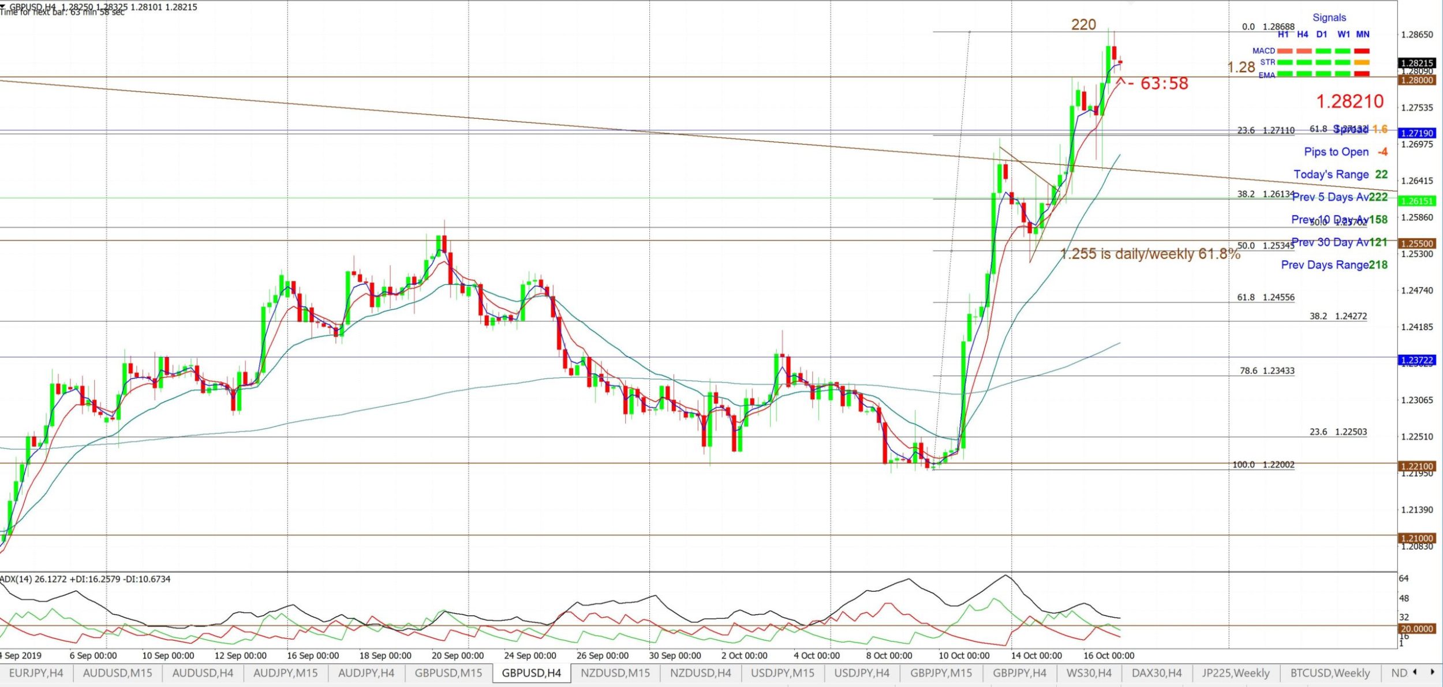Screen dimensions: 1443x687
Task: Open the AUDJPY,H4 tab
Action: pyautogui.click(x=366, y=673)
